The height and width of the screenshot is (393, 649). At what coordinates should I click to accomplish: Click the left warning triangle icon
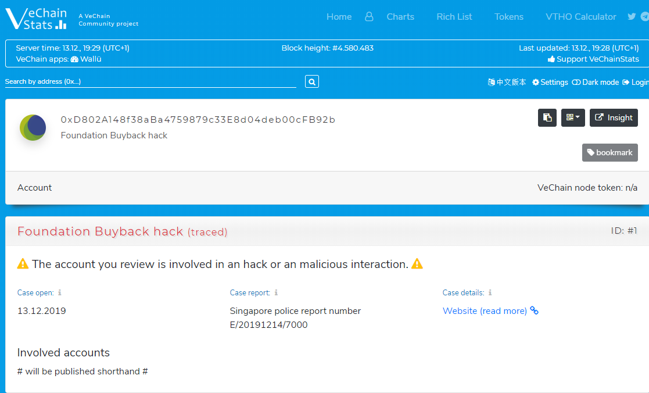(23, 264)
